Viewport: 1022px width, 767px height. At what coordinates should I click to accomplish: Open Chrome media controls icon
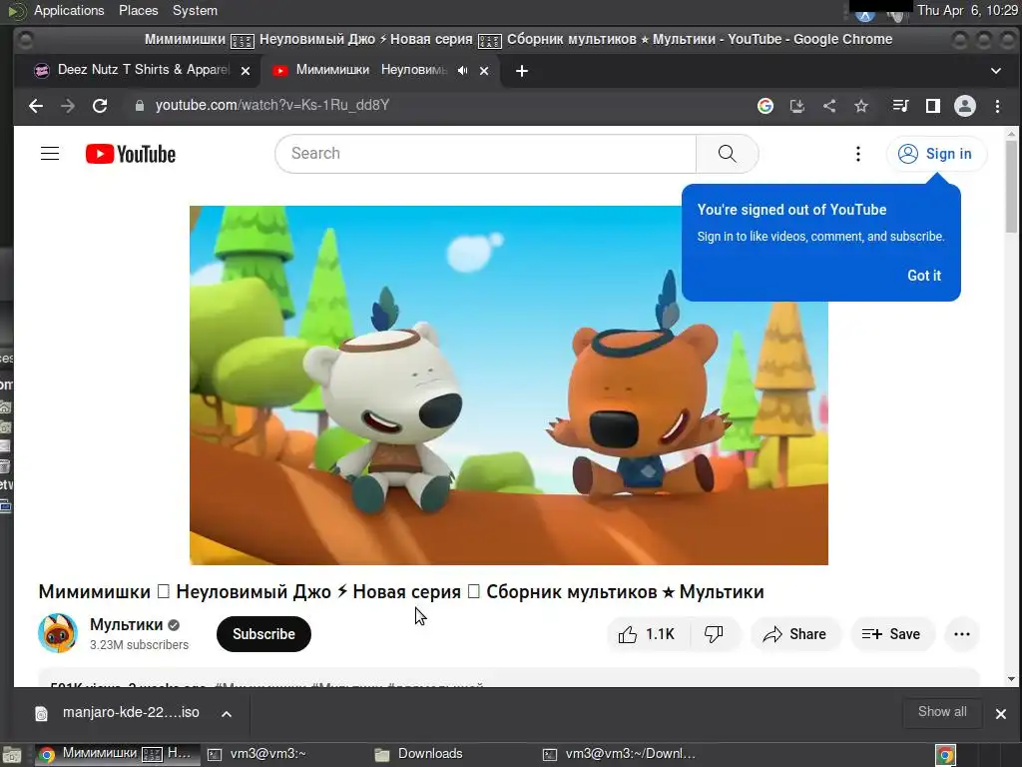(900, 106)
